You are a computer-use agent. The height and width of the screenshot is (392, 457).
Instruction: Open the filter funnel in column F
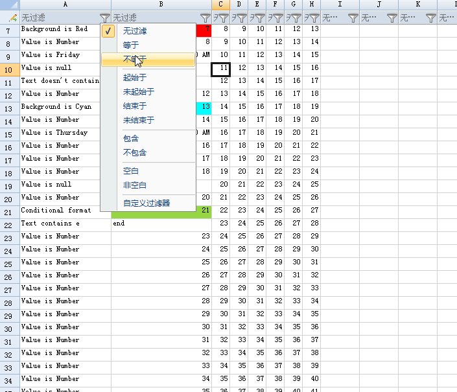coord(278,18)
